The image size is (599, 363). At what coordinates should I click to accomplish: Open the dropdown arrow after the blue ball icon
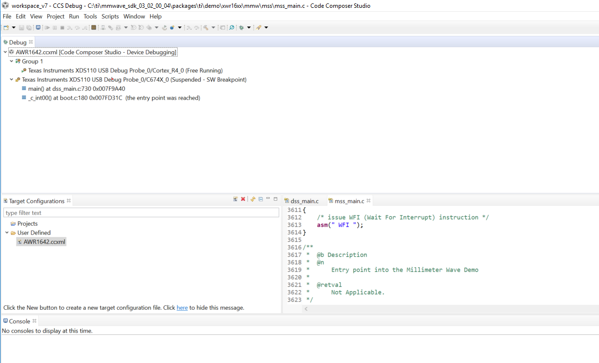pyautogui.click(x=180, y=27)
